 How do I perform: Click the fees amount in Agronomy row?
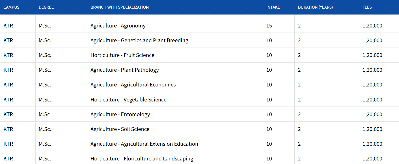(x=372, y=26)
